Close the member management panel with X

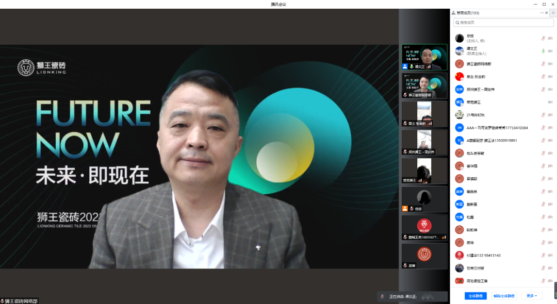[x=546, y=12]
